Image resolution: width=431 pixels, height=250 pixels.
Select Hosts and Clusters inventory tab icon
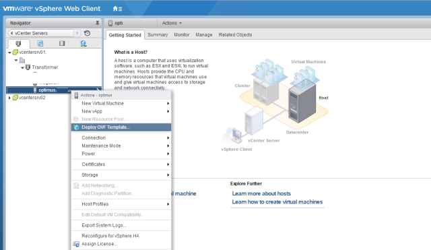(18, 43)
